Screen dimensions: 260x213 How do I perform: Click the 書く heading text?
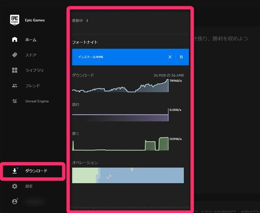75,134
